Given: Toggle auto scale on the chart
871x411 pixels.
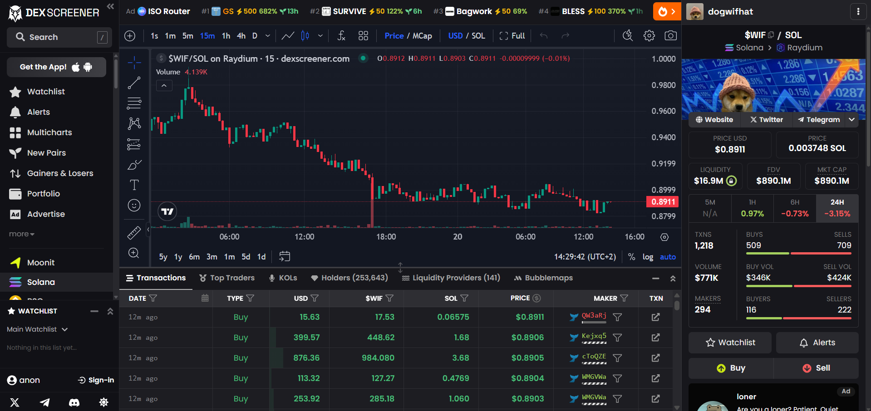Looking at the screenshot, I should pos(668,257).
